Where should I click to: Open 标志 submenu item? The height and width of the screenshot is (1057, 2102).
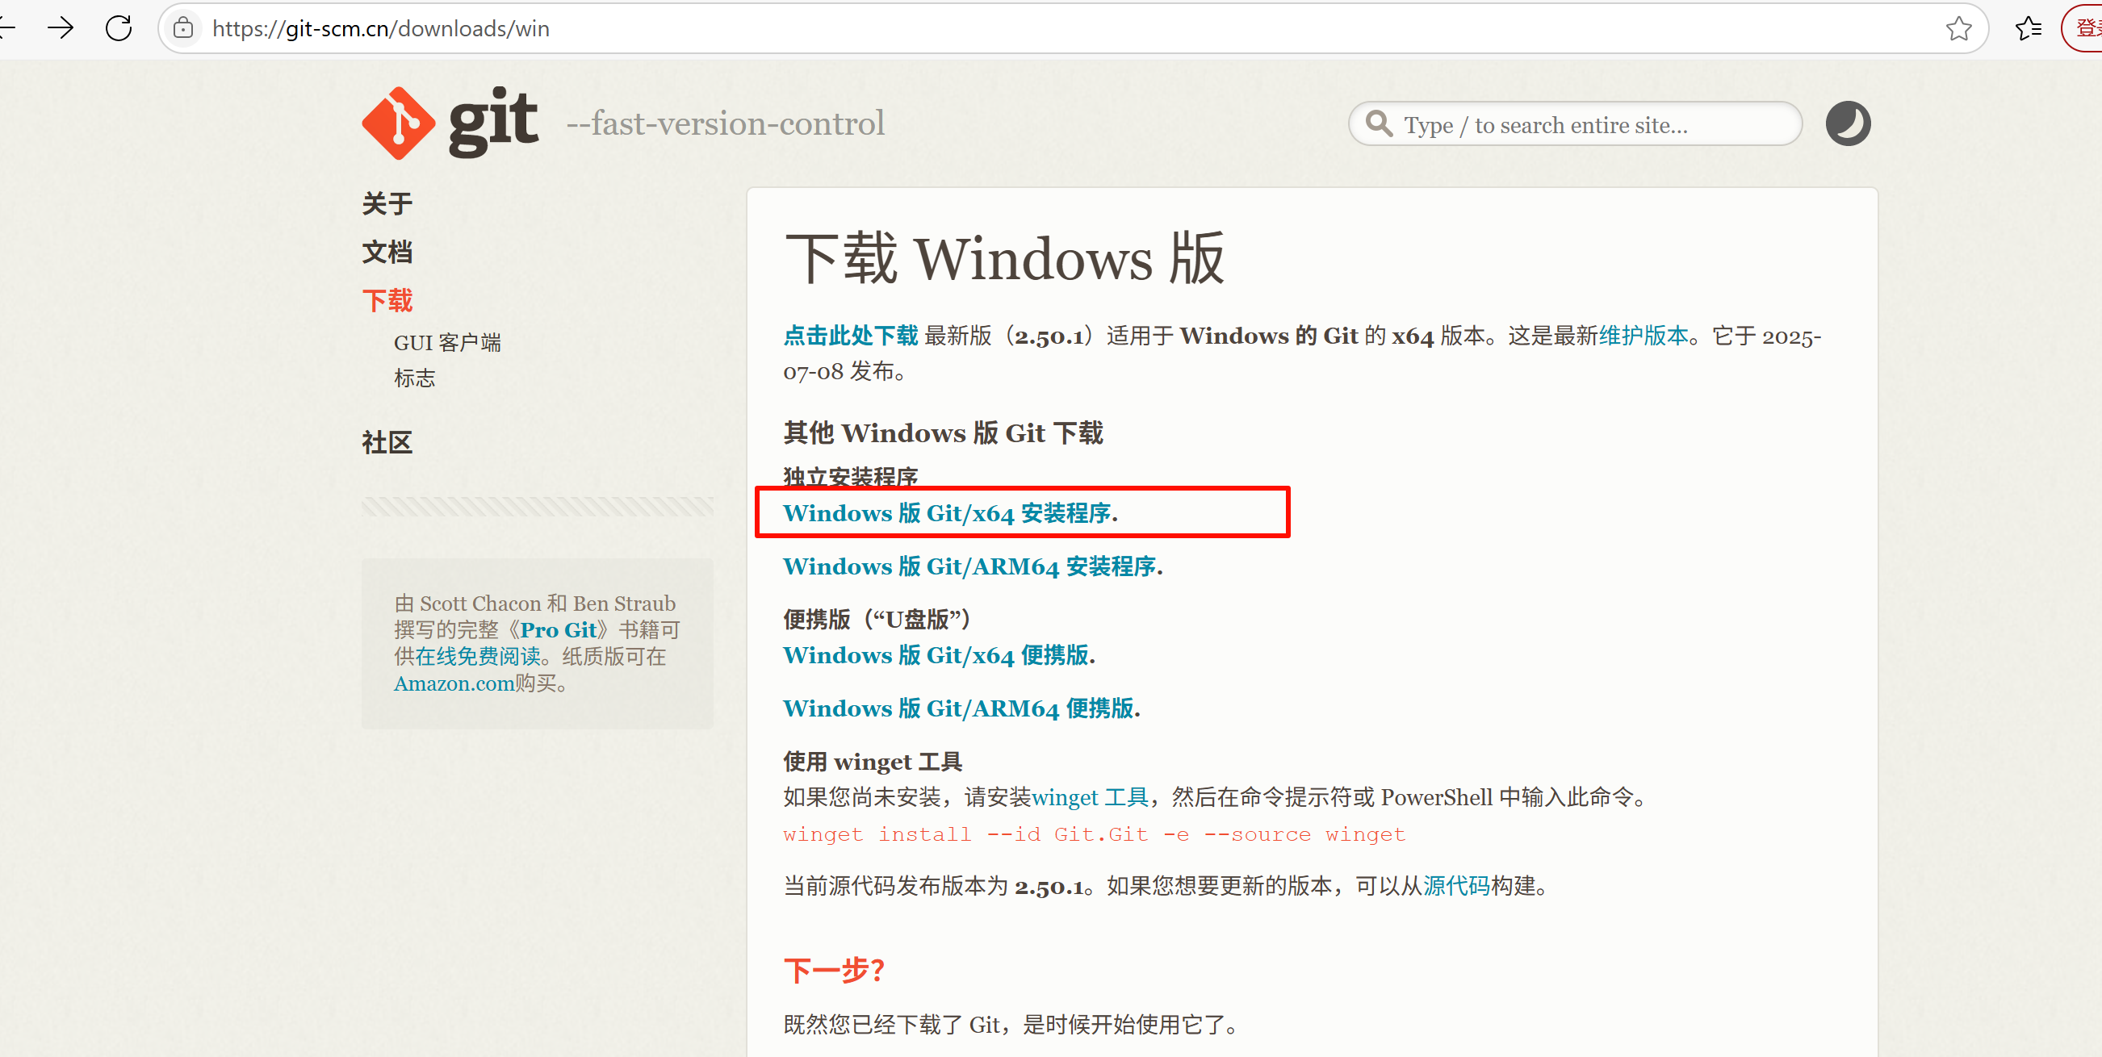(415, 378)
